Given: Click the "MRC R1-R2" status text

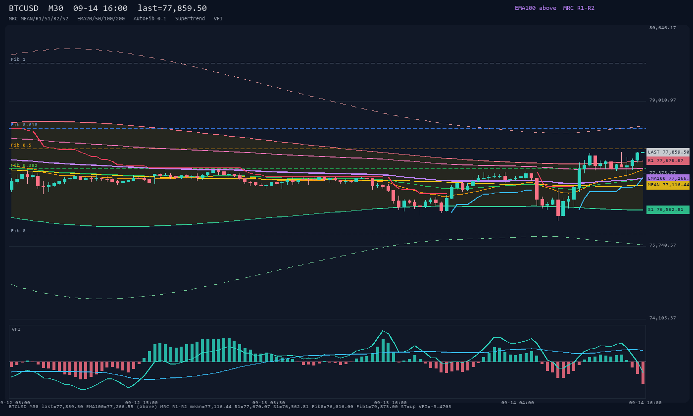Looking at the screenshot, I should coord(579,8).
